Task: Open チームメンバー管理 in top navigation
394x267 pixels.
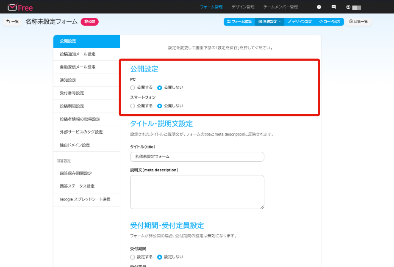Action: point(280,7)
